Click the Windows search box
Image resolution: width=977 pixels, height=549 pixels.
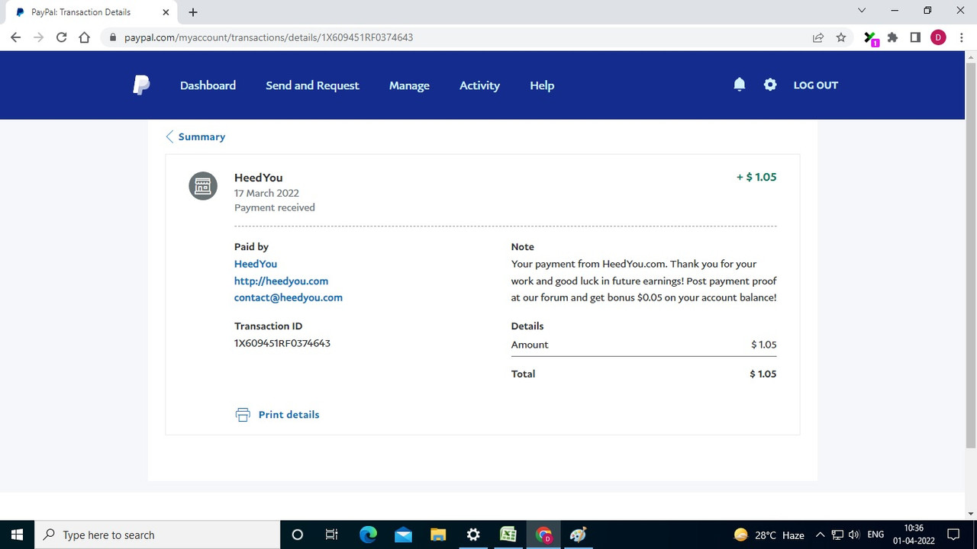pyautogui.click(x=157, y=535)
